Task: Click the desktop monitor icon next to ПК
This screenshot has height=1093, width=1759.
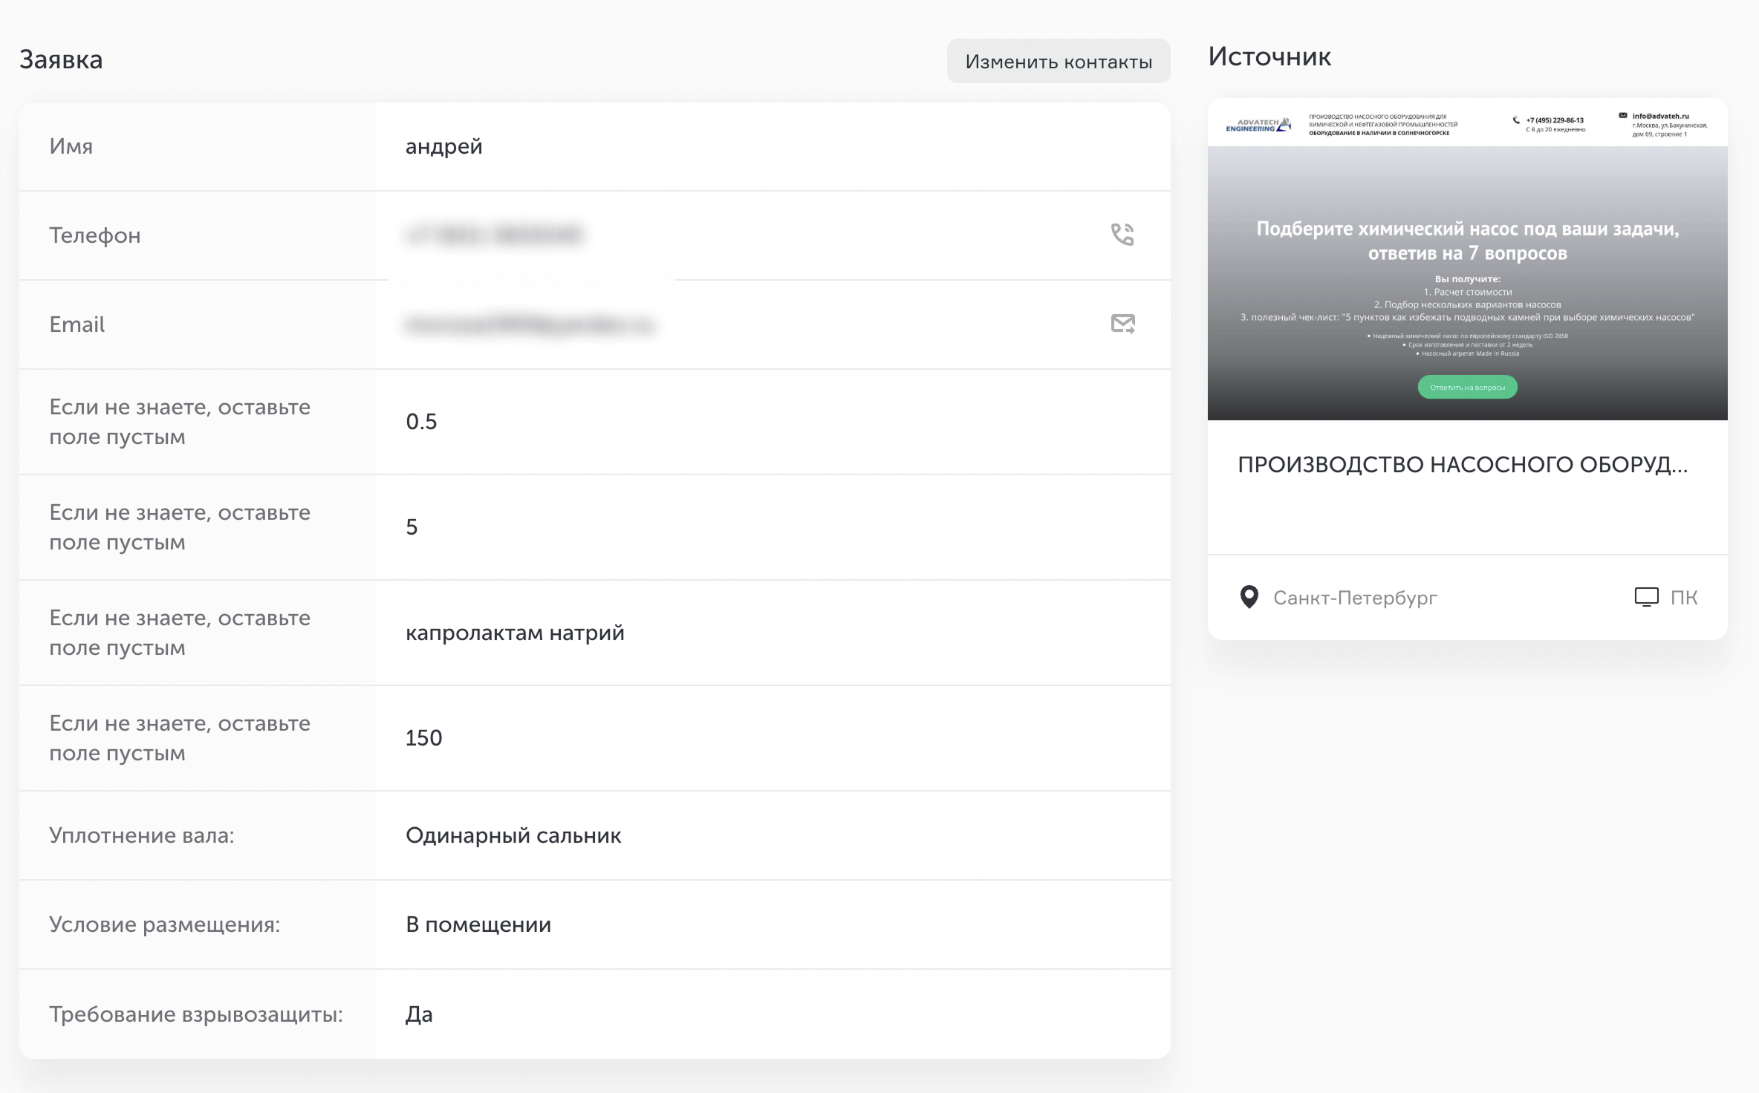Action: tap(1646, 597)
